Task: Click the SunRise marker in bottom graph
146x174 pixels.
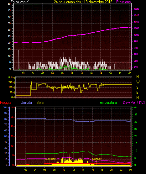Action: [x=50, y=159]
